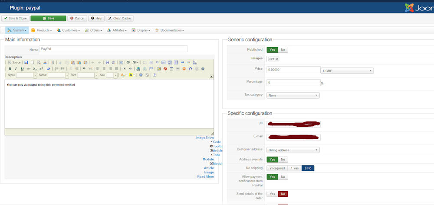434x205 pixels.
Task: Select No shipping option 1 Yes
Action: [295, 168]
